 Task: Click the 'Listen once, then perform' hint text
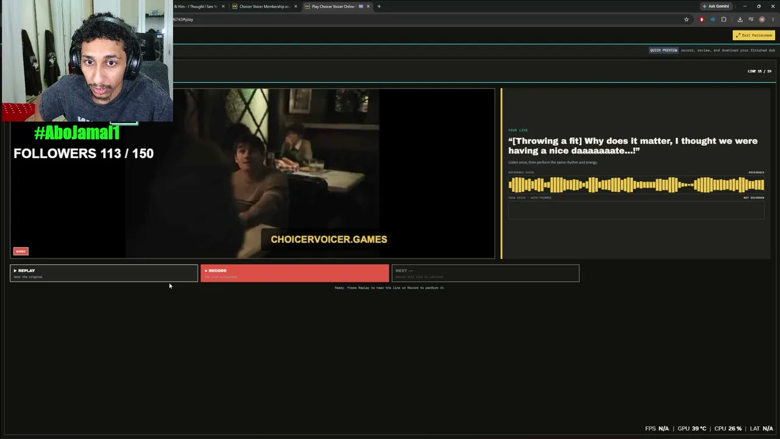click(x=553, y=162)
